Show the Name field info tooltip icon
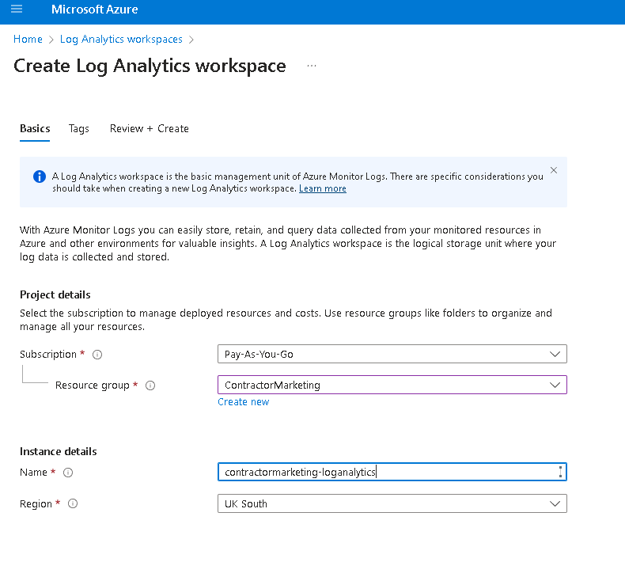The height and width of the screenshot is (562, 625). (x=68, y=473)
